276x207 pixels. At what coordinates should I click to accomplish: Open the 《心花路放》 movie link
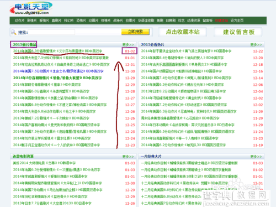click(x=180, y=118)
